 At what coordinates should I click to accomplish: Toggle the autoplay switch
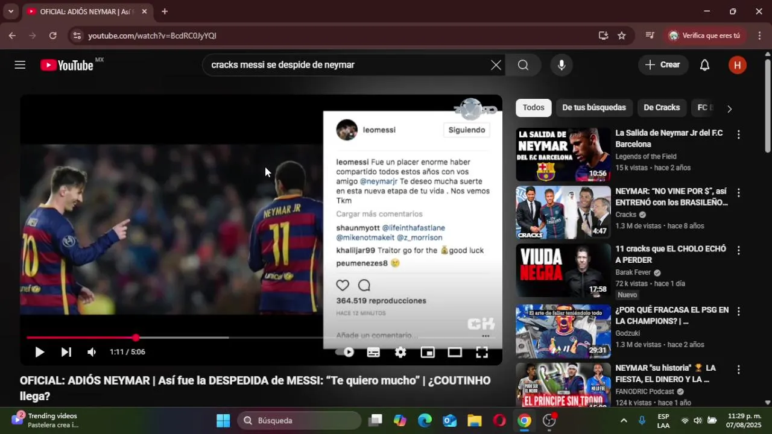346,352
